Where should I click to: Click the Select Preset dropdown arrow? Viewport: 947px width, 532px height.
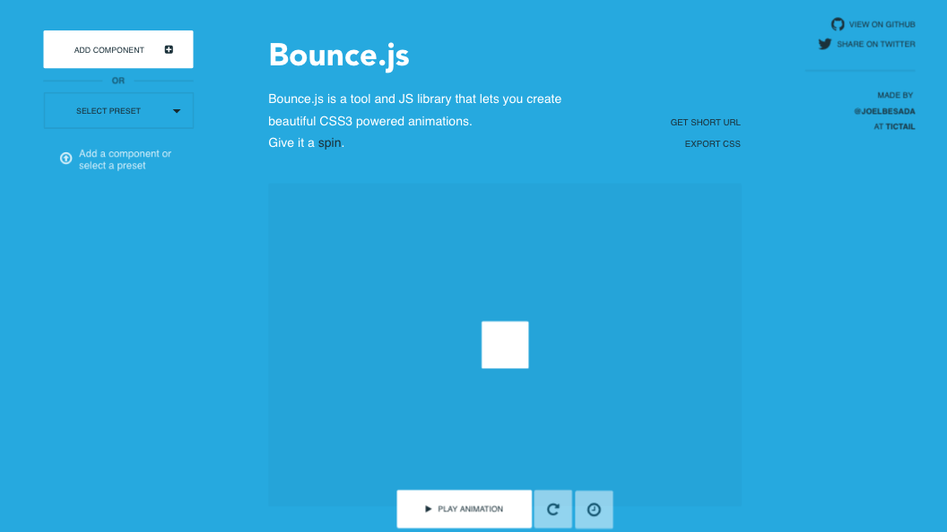point(177,111)
